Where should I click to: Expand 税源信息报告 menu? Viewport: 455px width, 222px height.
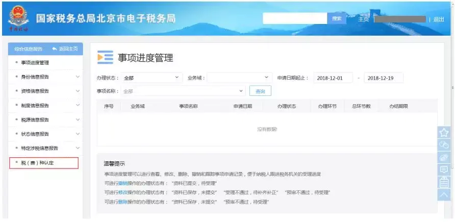pos(45,119)
